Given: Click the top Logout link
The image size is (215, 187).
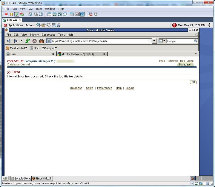Looking at the screenshot, I should (190, 61).
